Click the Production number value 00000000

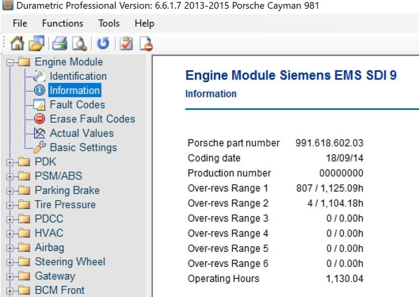(x=341, y=173)
